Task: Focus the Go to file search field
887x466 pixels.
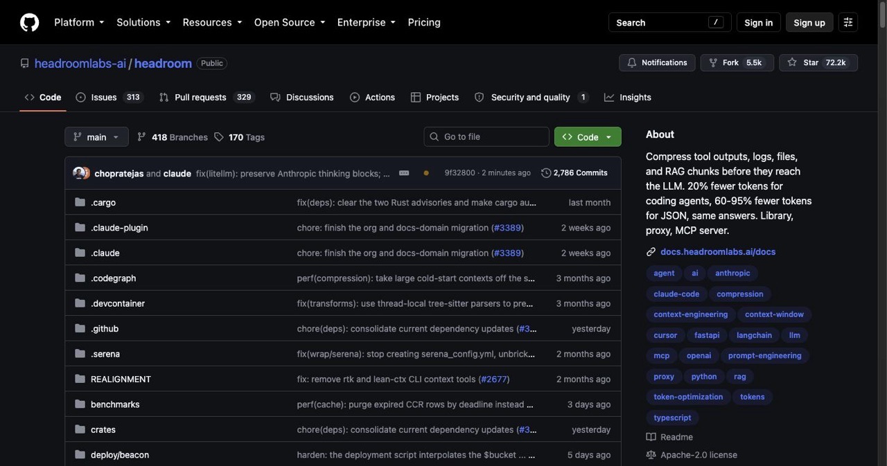Action: click(486, 137)
